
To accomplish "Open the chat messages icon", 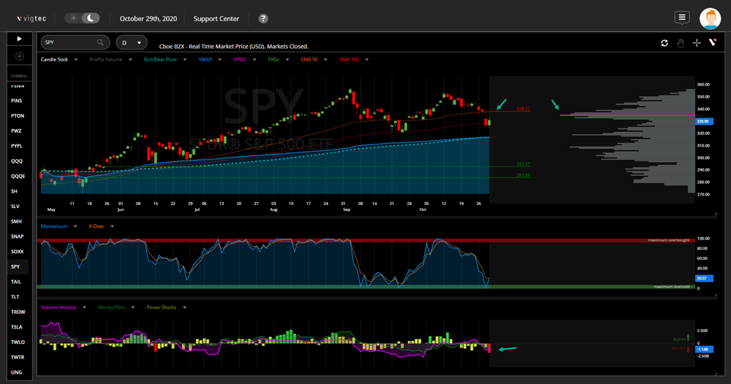I will click(682, 18).
